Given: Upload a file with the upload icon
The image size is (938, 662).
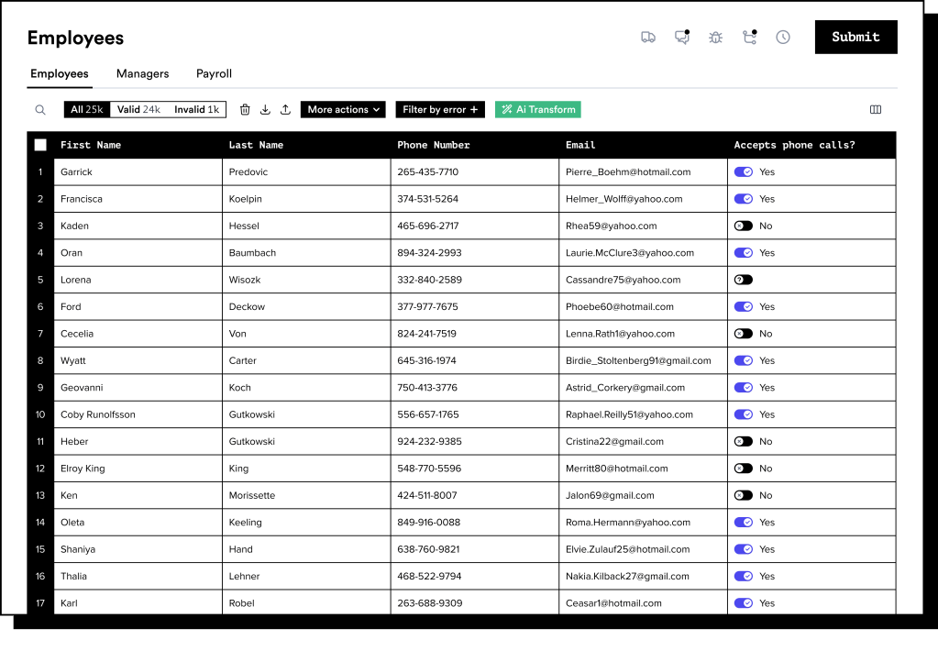Looking at the screenshot, I should (x=285, y=109).
